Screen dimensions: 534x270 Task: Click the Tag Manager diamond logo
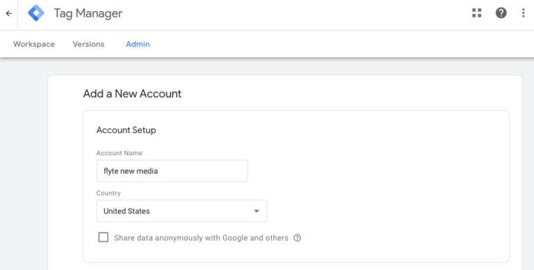click(36, 13)
